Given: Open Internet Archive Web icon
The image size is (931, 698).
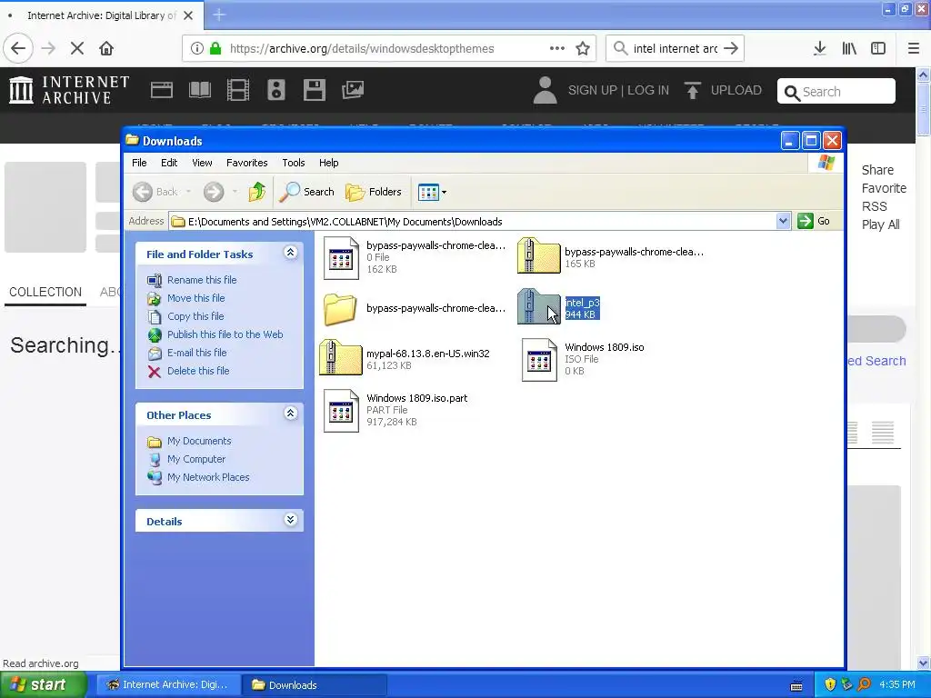Looking at the screenshot, I should [x=162, y=90].
